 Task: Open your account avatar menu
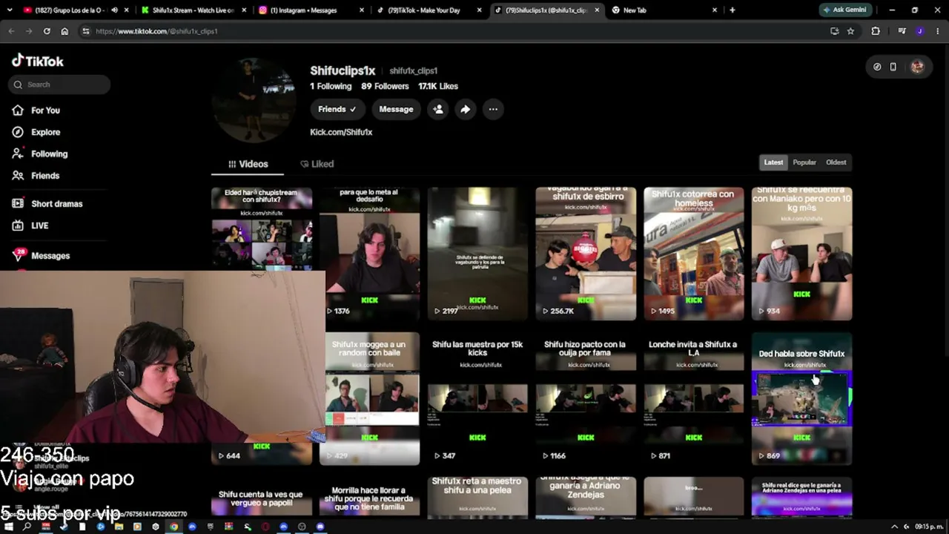(917, 67)
